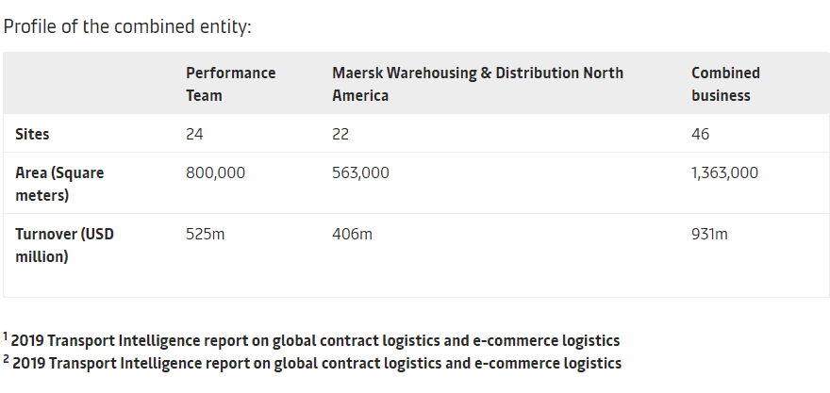Click the 'Profile of the combined entity' heading
Image resolution: width=830 pixels, height=393 pixels.
[x=127, y=26]
